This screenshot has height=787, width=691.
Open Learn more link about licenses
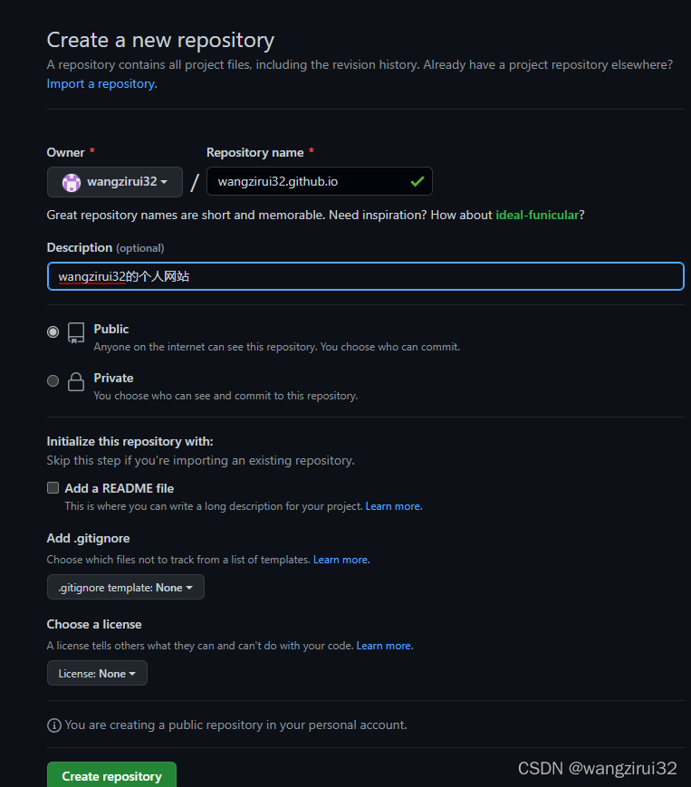coord(384,646)
